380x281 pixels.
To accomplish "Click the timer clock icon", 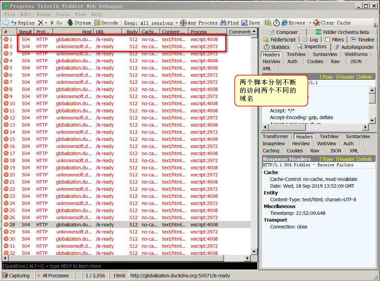I will tap(277, 23).
